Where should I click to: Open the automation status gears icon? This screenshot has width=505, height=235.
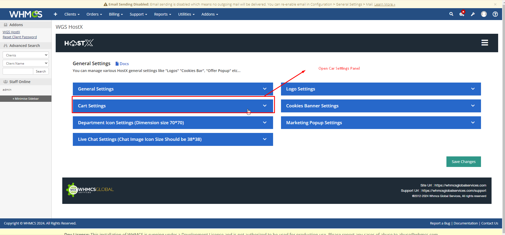click(x=462, y=14)
